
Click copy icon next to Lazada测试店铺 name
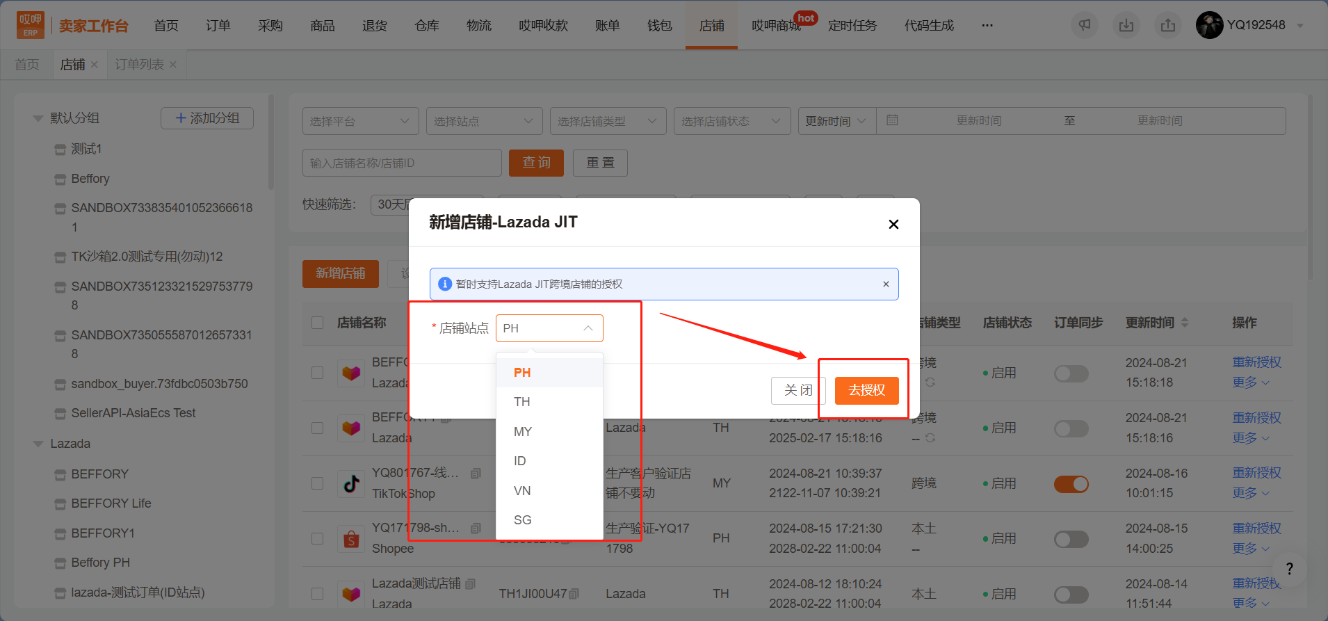[471, 584]
